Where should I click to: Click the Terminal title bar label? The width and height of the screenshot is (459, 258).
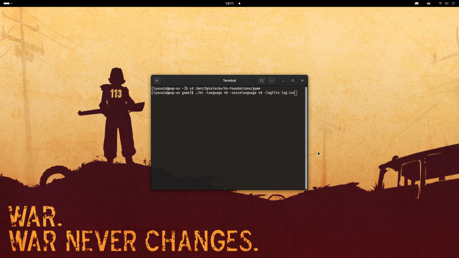click(229, 81)
